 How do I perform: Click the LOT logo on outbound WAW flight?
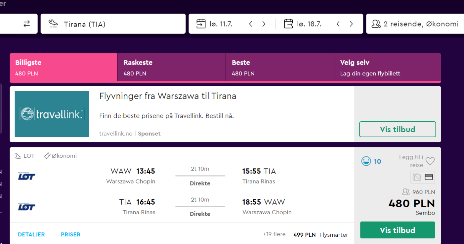26,176
